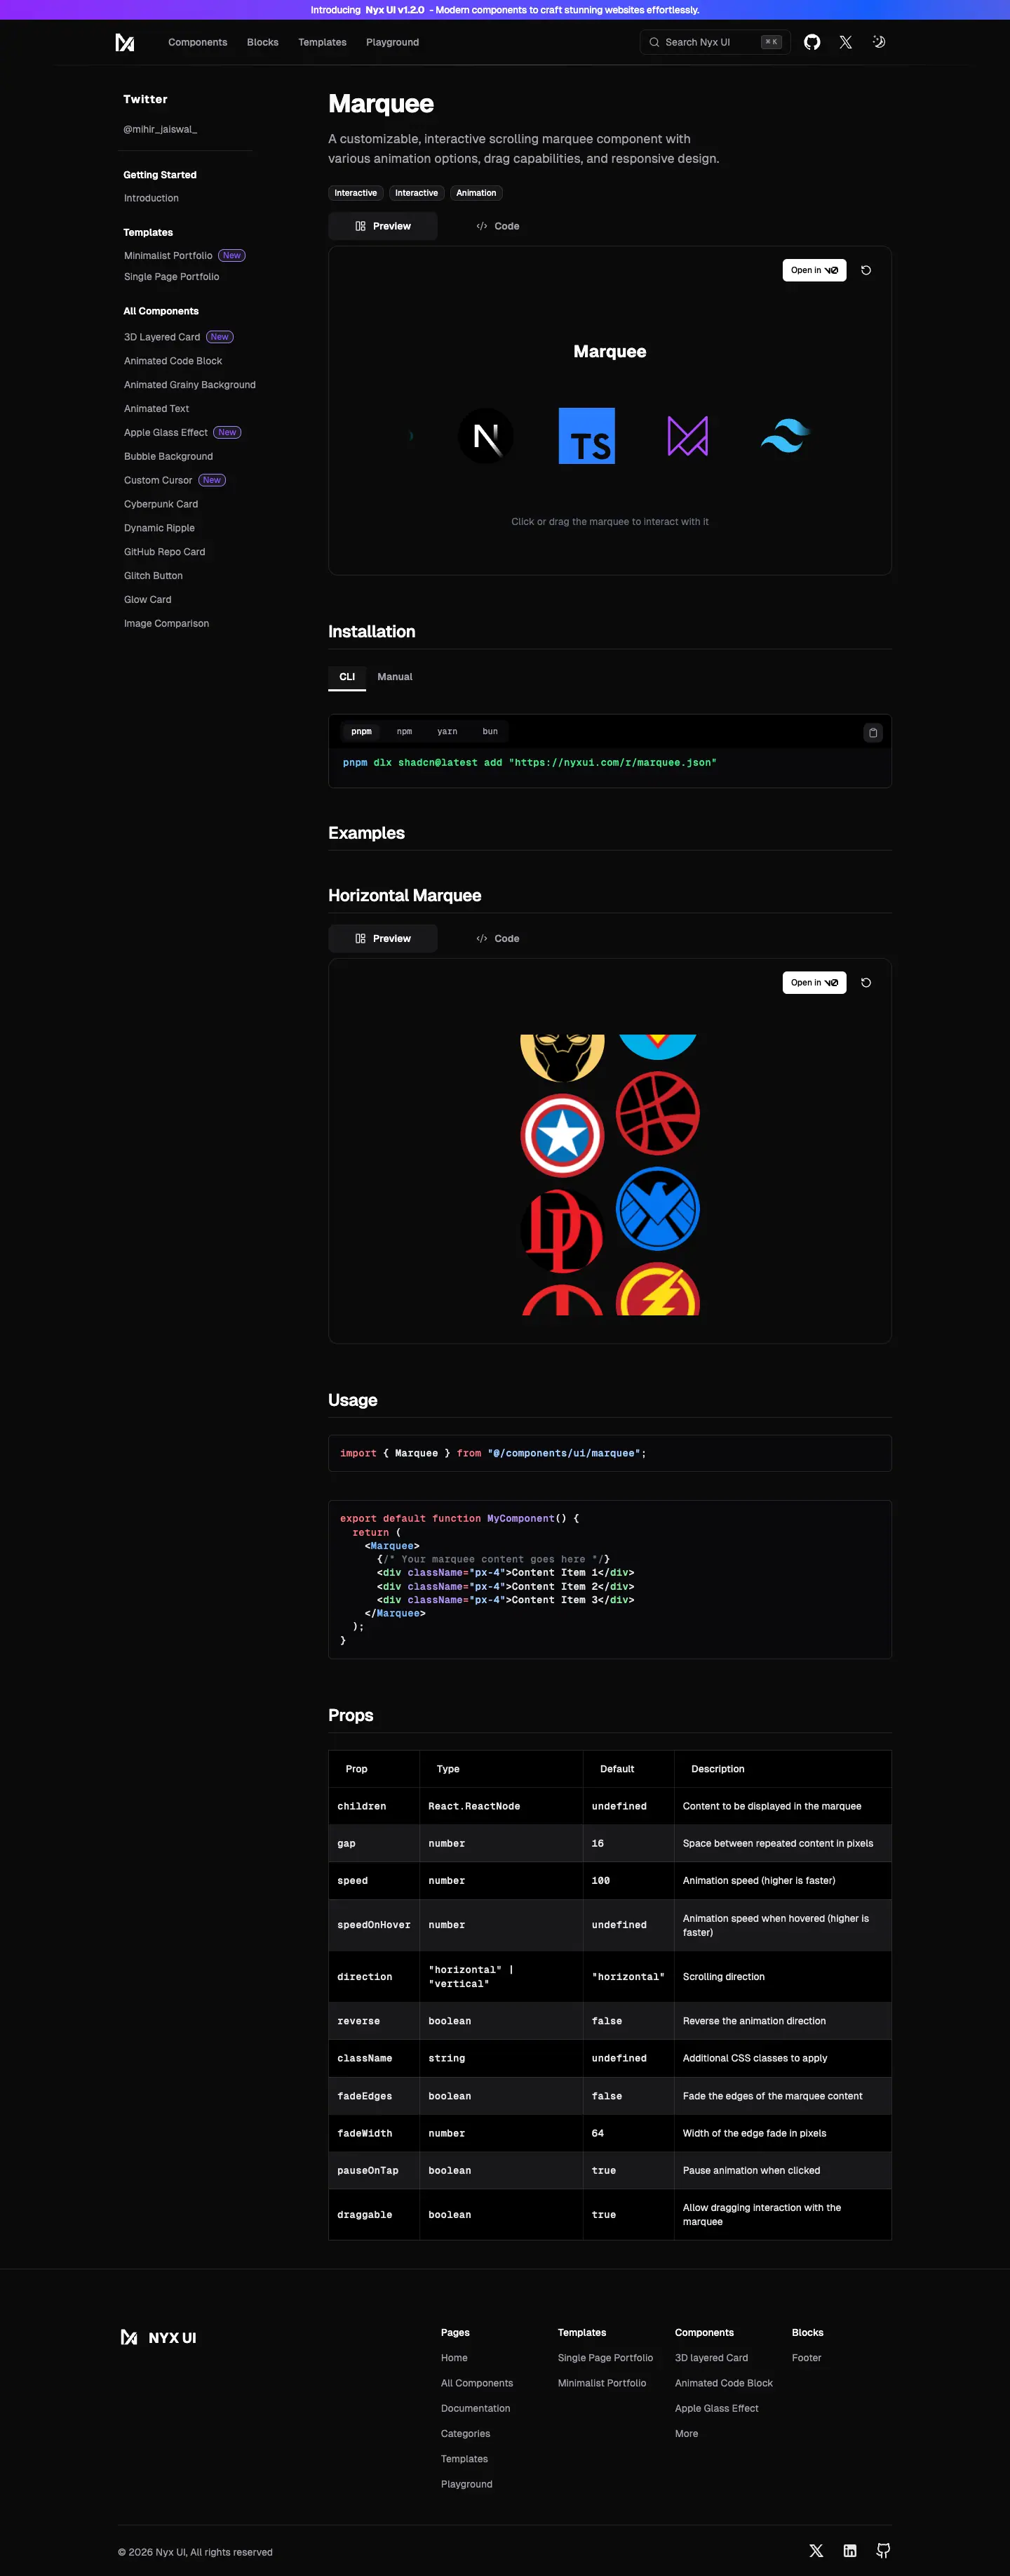The width and height of the screenshot is (1010, 2576).
Task: Open footer More components link
Action: click(x=687, y=2433)
